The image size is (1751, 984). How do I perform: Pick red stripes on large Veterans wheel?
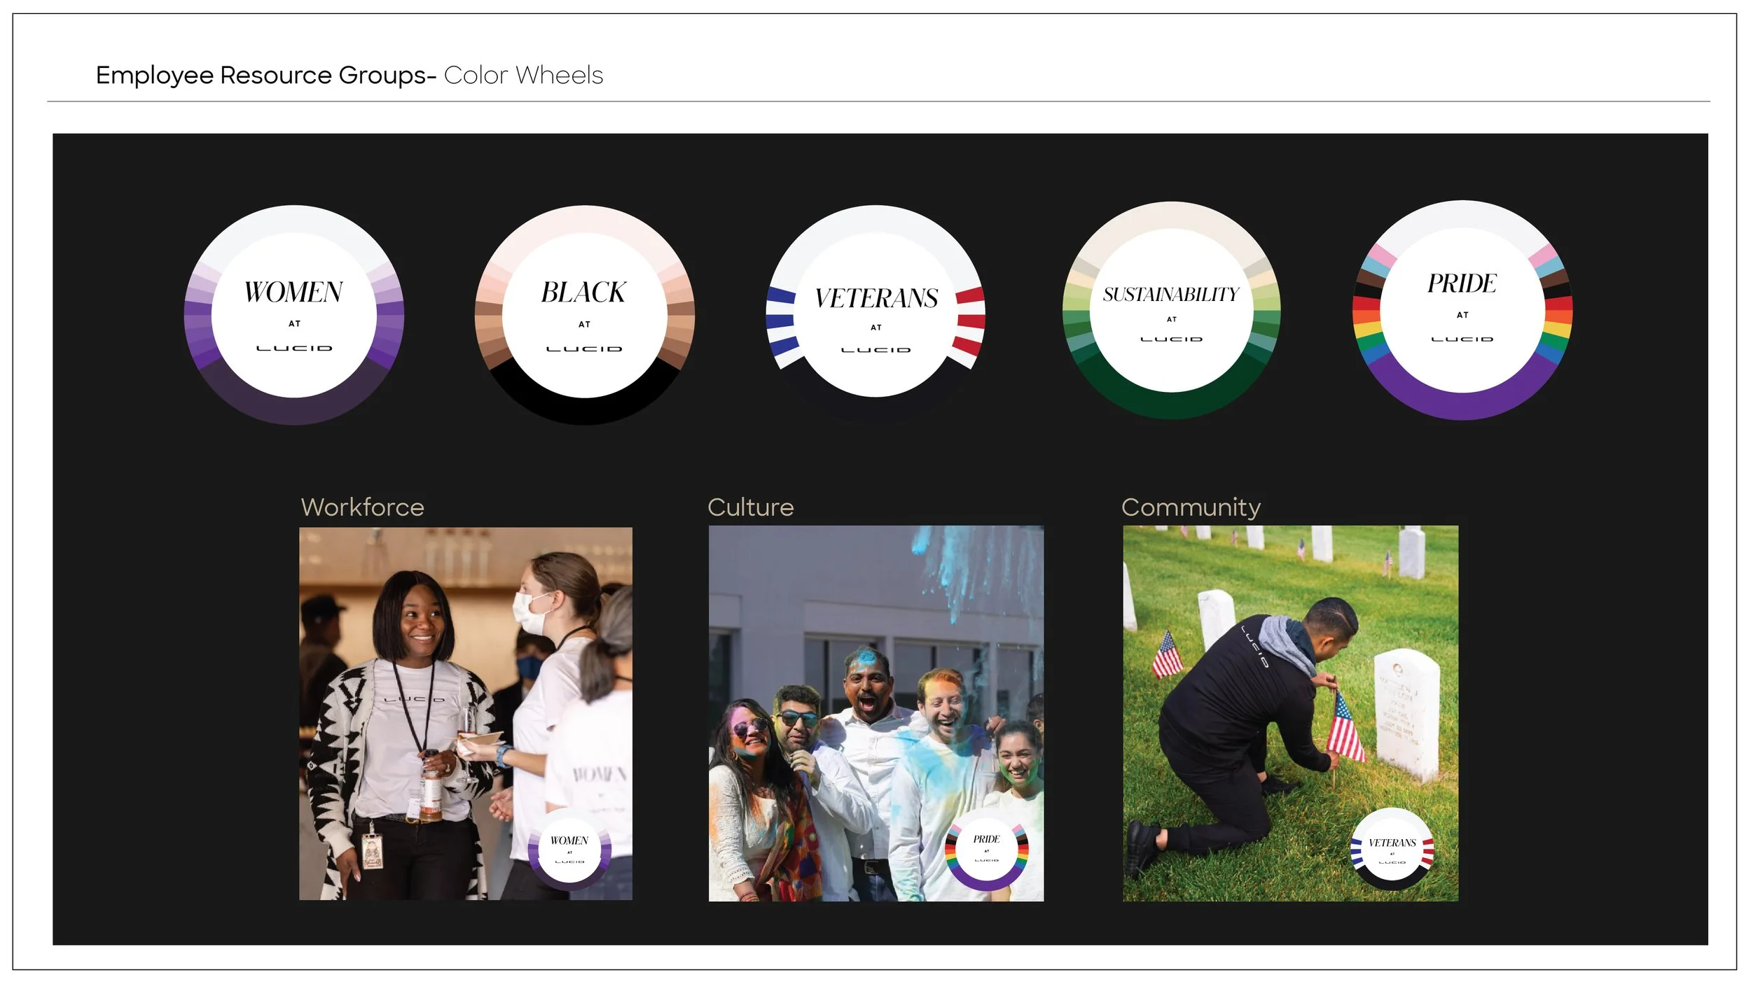[x=970, y=321]
